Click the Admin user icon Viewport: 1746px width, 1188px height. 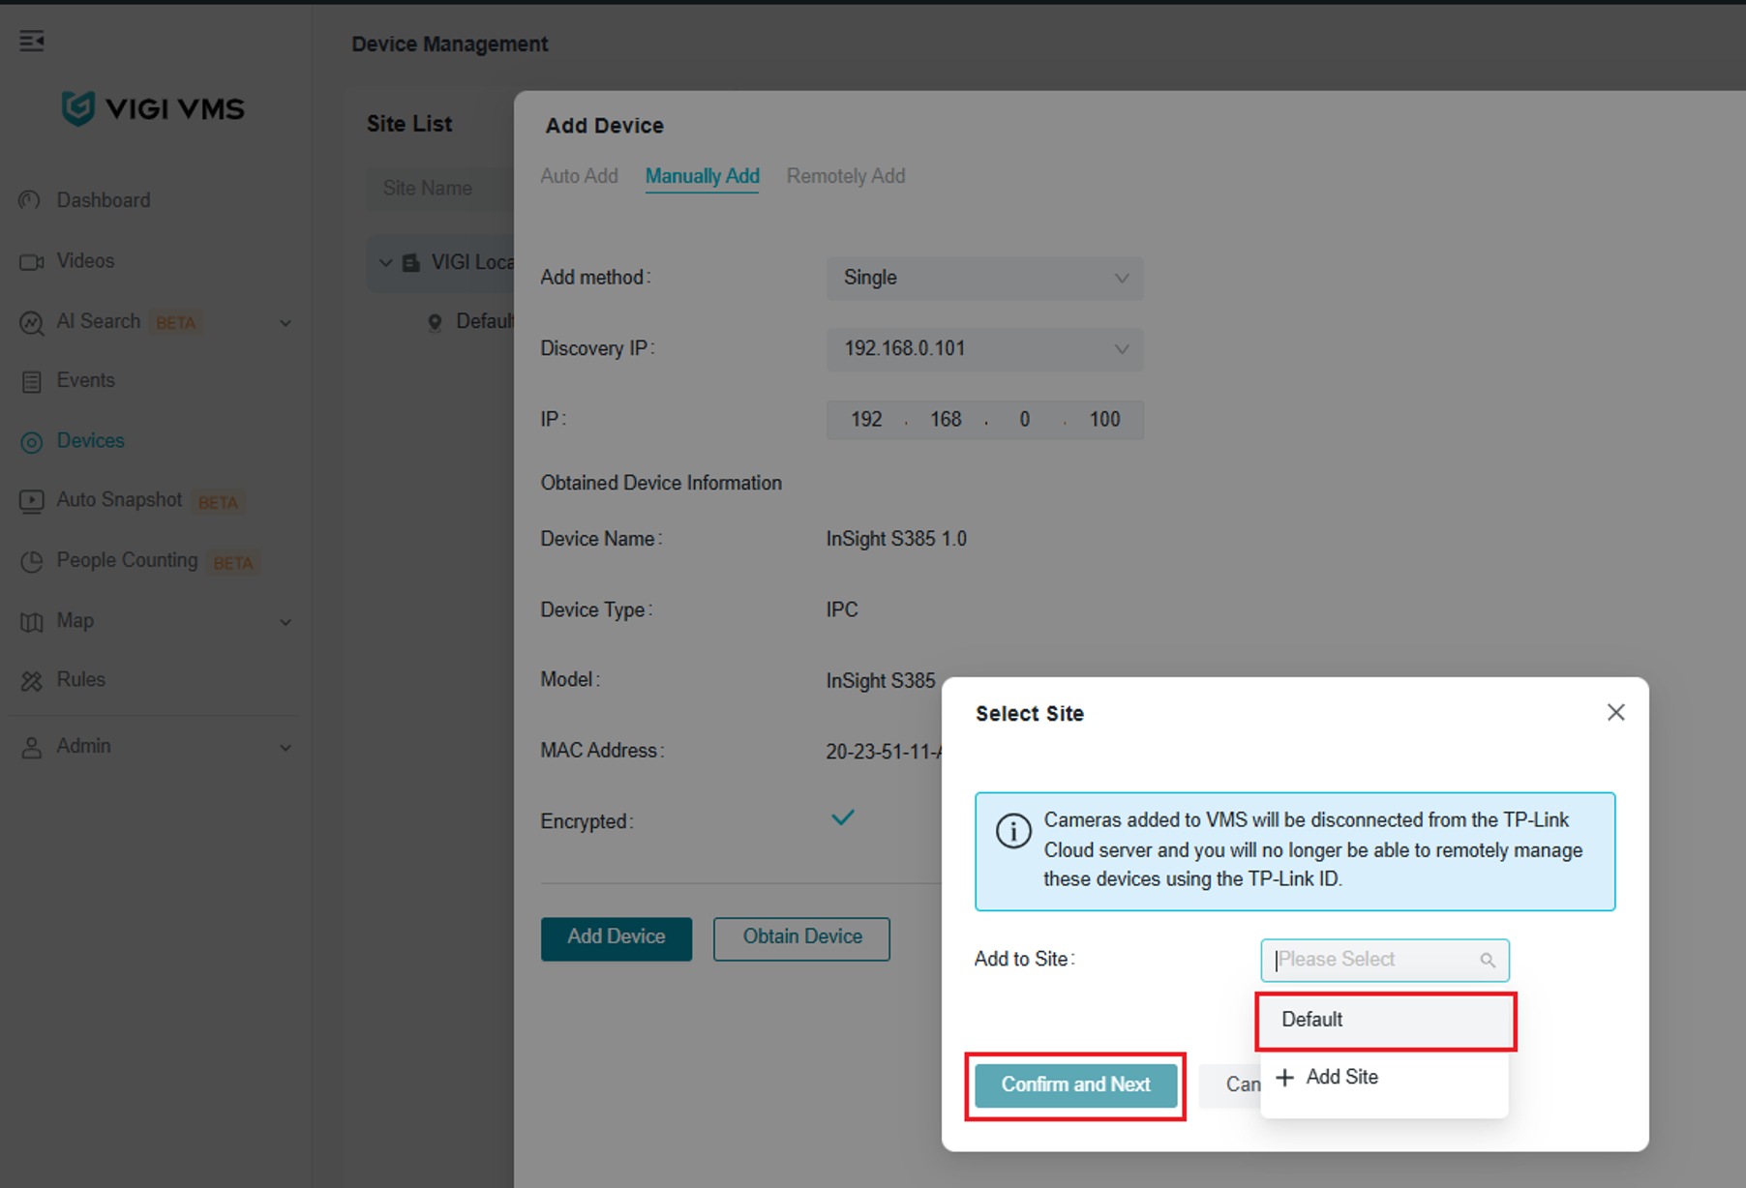pyautogui.click(x=31, y=747)
